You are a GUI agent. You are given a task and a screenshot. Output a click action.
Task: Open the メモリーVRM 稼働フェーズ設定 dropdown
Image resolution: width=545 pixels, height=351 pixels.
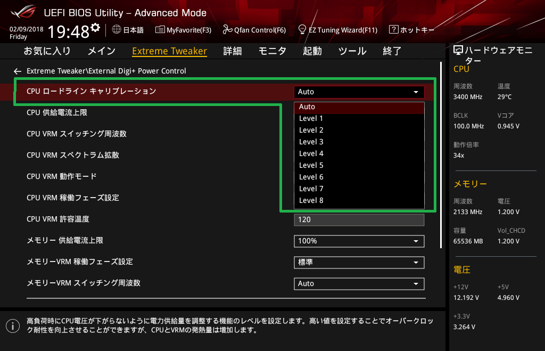[x=359, y=262]
